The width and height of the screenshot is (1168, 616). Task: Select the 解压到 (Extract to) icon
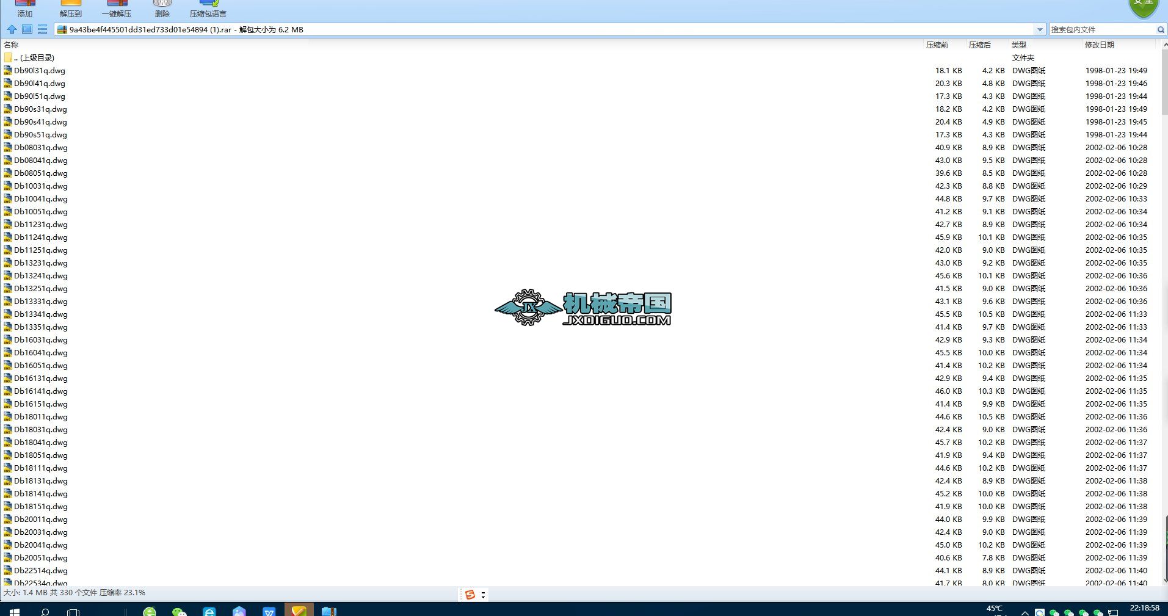(x=70, y=7)
